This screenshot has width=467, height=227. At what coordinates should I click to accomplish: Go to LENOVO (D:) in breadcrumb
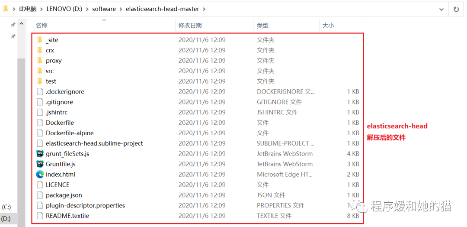(64, 9)
